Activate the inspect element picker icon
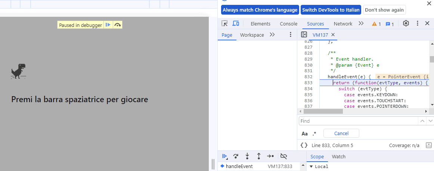 point(225,24)
